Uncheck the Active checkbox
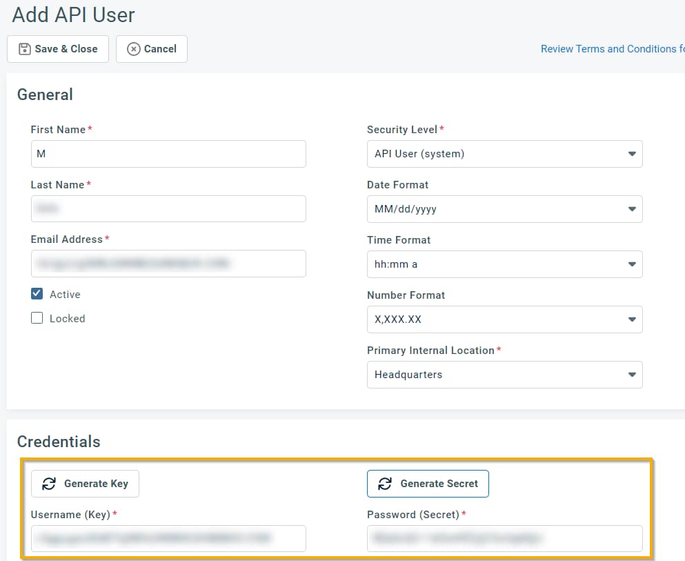Viewport: 685px width, 561px height. point(37,294)
